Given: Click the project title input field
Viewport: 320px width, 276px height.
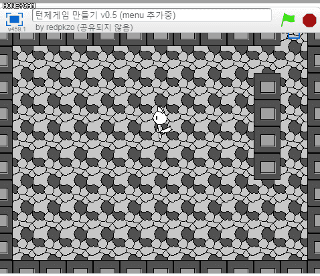Looking at the screenshot, I should pos(152,15).
